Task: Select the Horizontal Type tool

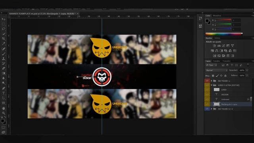Action: click(4, 93)
